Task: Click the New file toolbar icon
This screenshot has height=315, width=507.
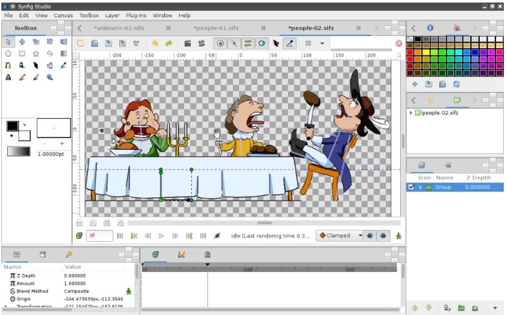Action: pyautogui.click(x=81, y=43)
